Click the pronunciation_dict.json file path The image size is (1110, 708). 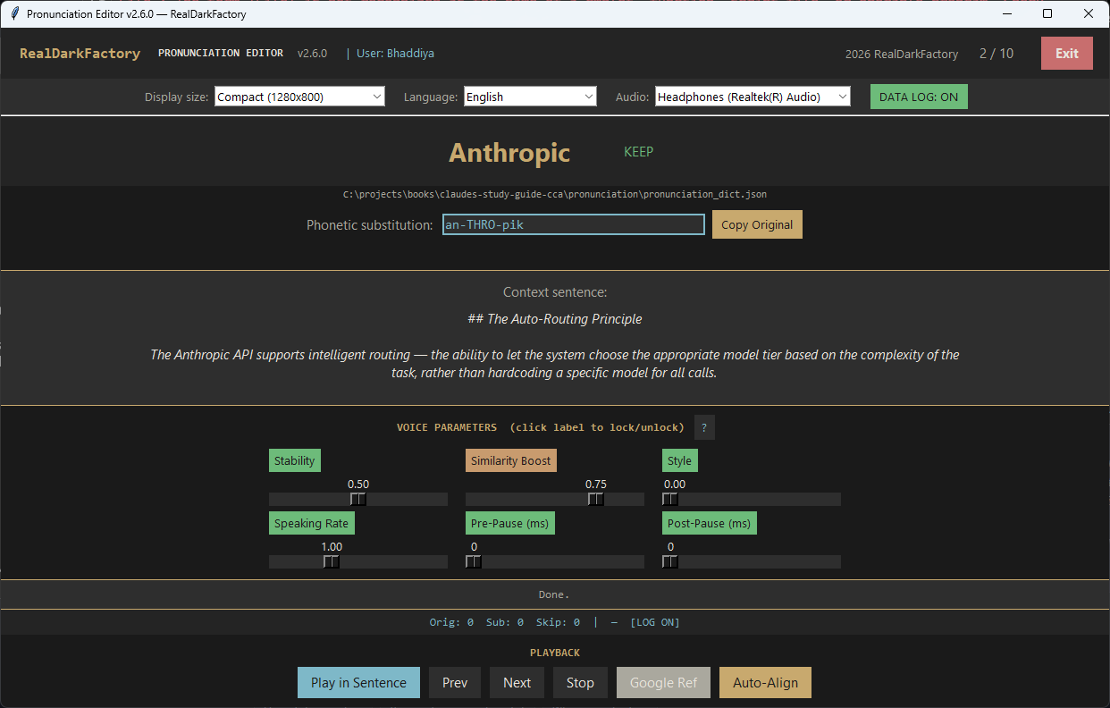tap(555, 194)
